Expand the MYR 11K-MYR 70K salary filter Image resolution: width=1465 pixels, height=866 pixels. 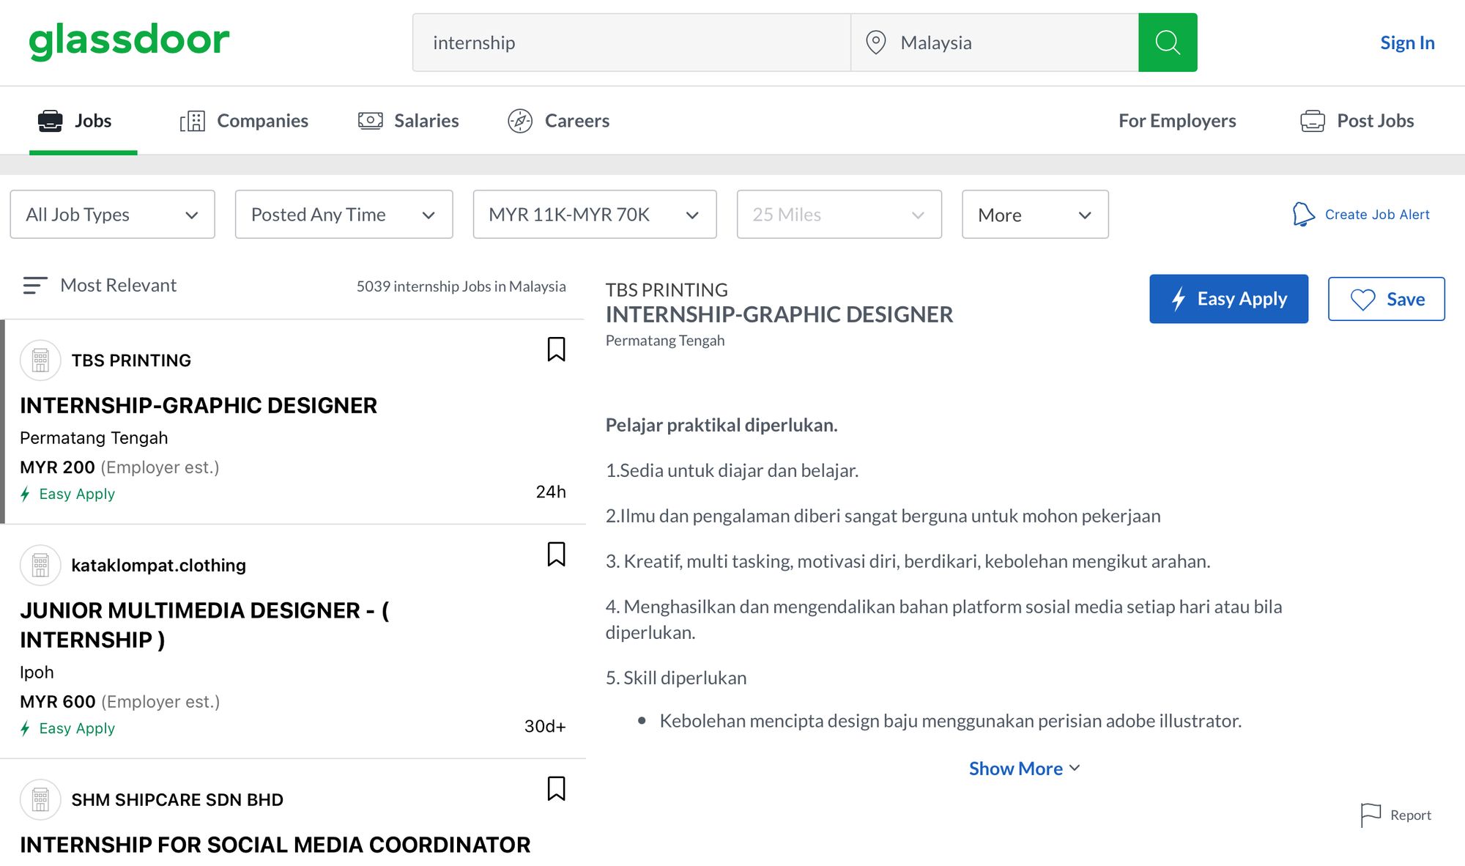pos(594,215)
